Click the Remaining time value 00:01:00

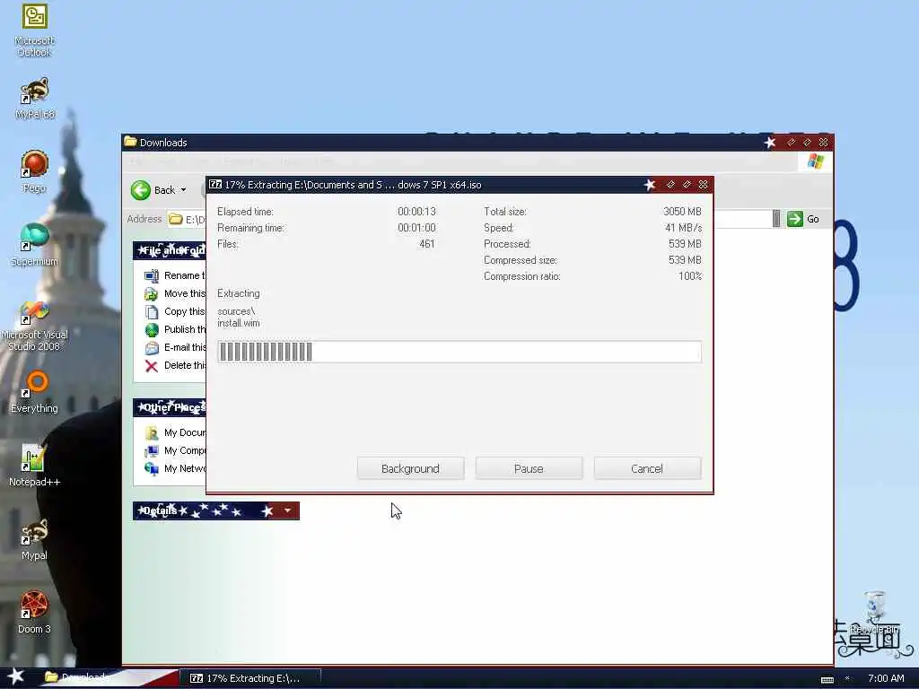pyautogui.click(x=416, y=228)
